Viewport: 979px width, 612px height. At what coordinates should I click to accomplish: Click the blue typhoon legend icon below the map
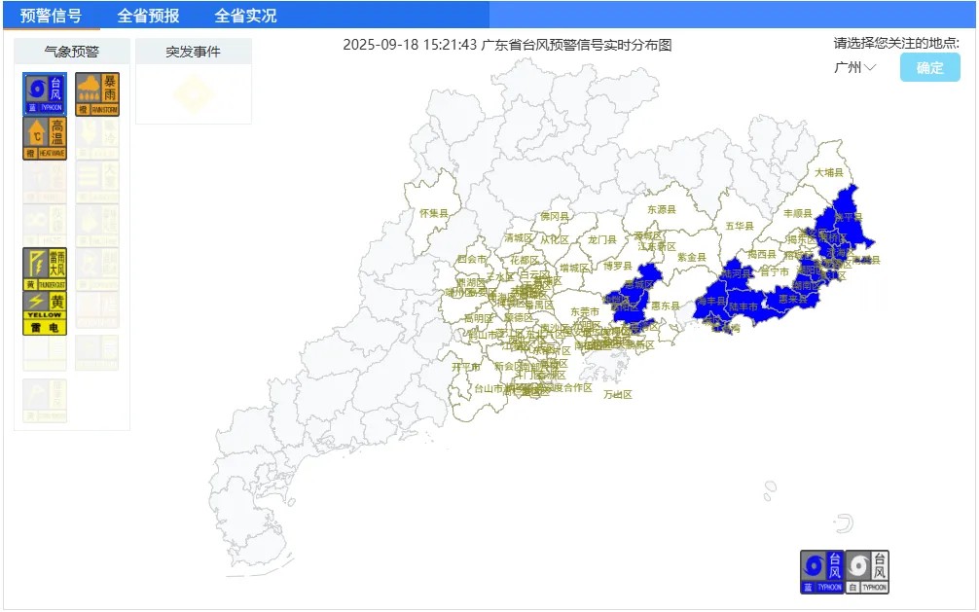[823, 571]
